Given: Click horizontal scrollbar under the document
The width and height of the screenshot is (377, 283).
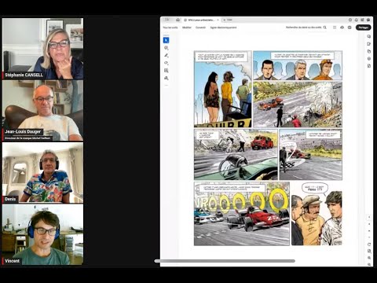Looking at the screenshot, I should tap(225, 261).
